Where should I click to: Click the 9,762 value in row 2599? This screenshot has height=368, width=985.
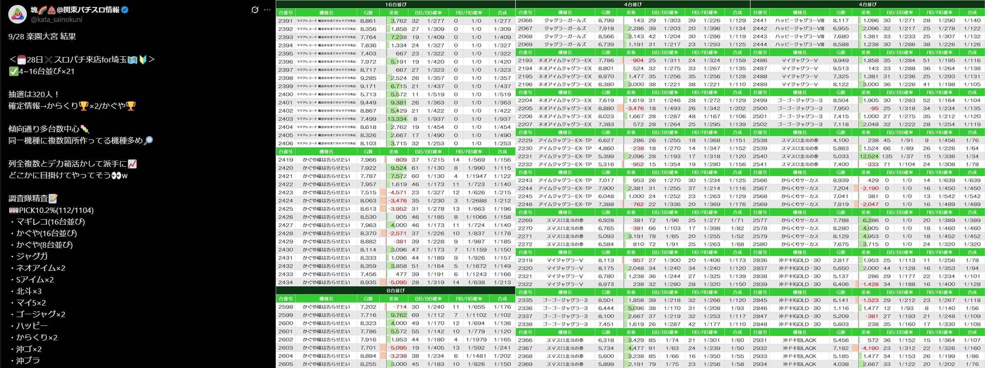click(x=398, y=315)
